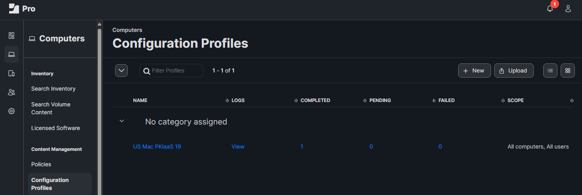Switch to grid view icon

568,71
